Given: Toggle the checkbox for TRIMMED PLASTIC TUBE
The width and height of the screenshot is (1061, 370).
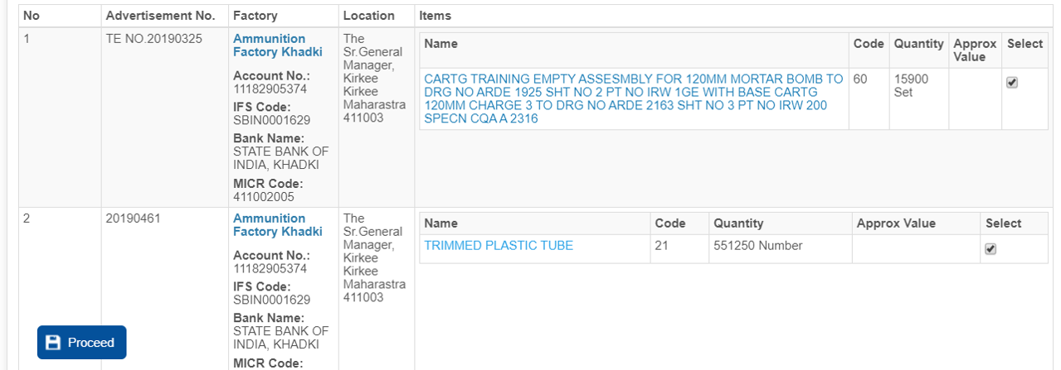Looking at the screenshot, I should click(x=990, y=249).
